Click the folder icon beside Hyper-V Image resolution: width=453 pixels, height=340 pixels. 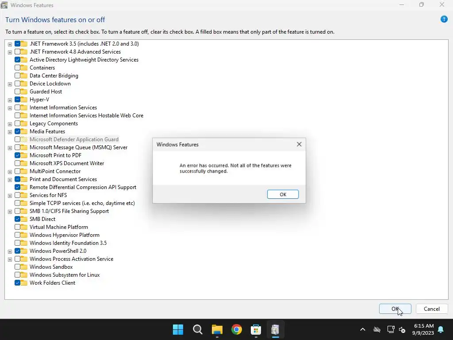click(24, 100)
